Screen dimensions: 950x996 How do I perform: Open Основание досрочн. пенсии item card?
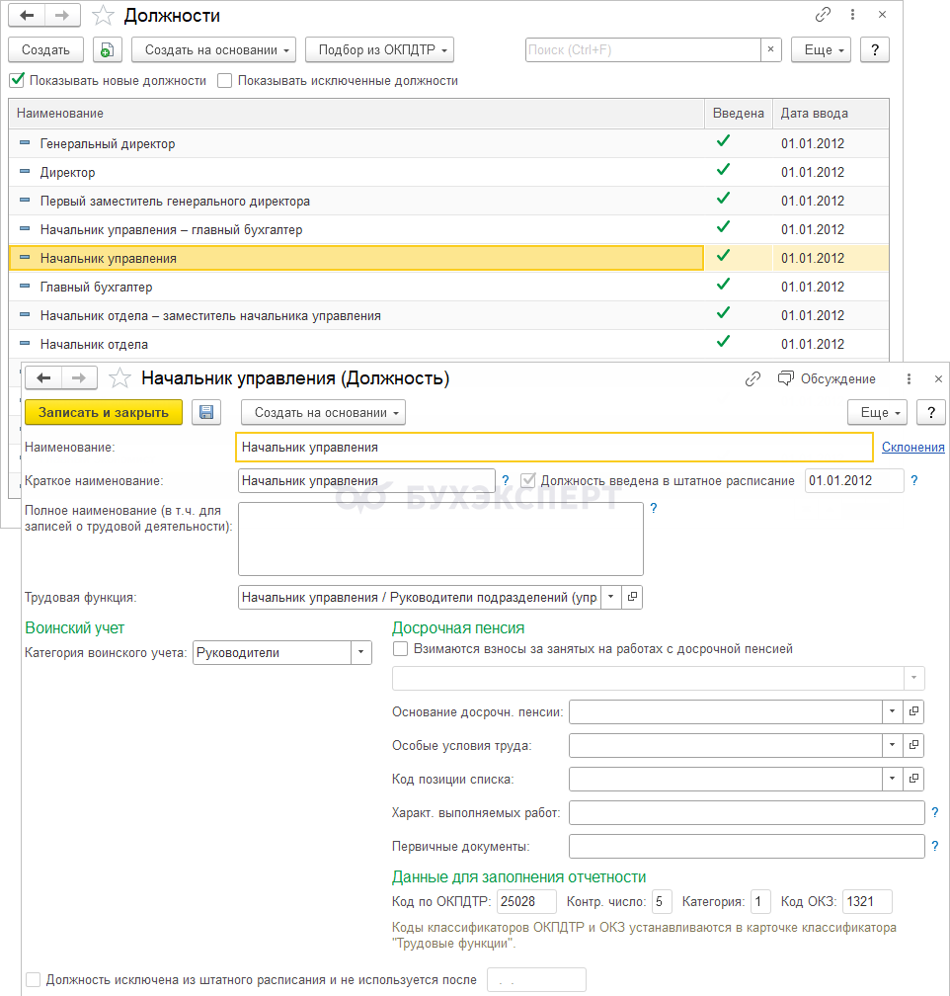(913, 711)
